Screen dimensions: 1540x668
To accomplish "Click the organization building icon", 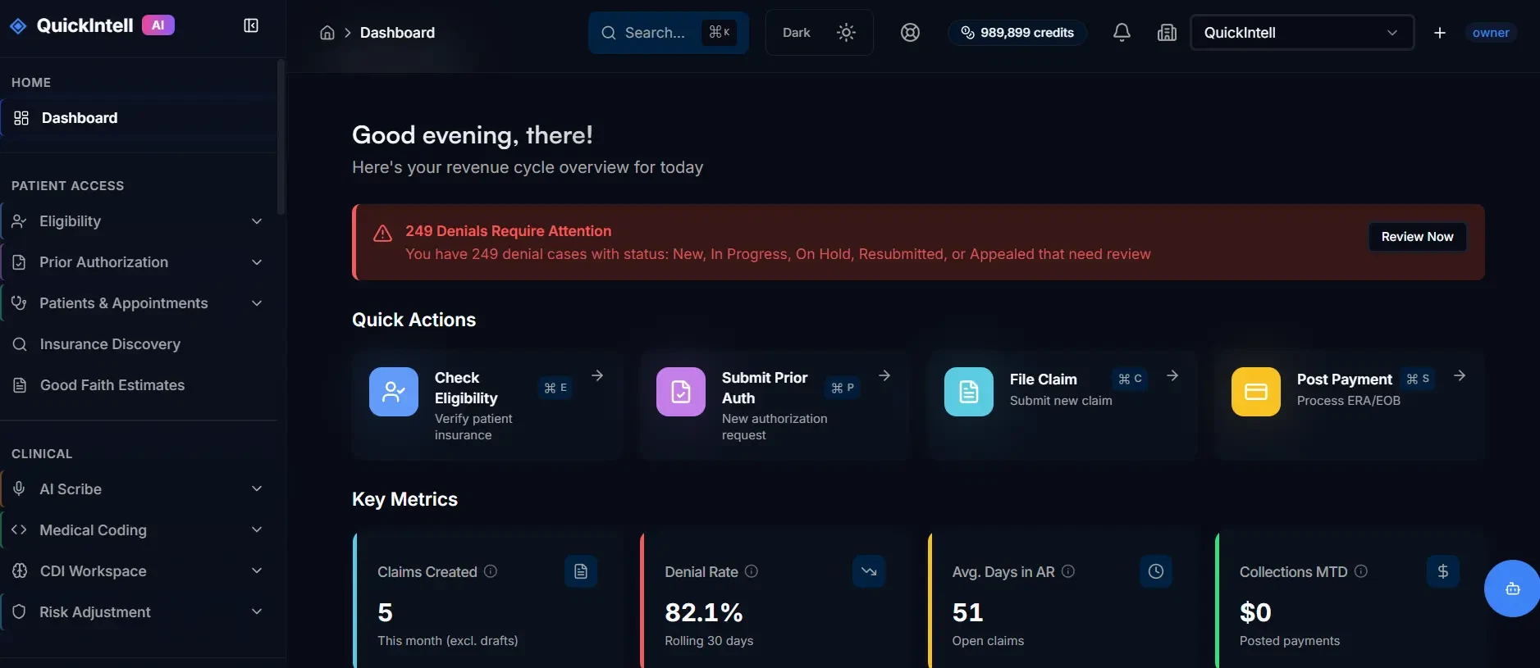I will (x=1167, y=33).
